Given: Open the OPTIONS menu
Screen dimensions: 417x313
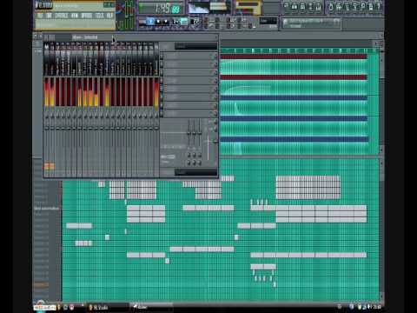Looking at the screenshot, I should (x=87, y=15).
